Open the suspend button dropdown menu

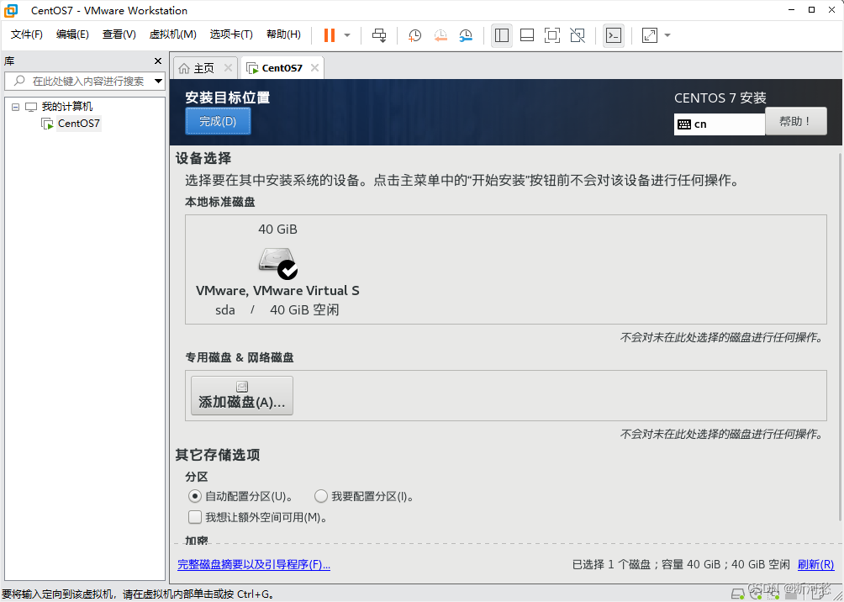click(x=346, y=35)
